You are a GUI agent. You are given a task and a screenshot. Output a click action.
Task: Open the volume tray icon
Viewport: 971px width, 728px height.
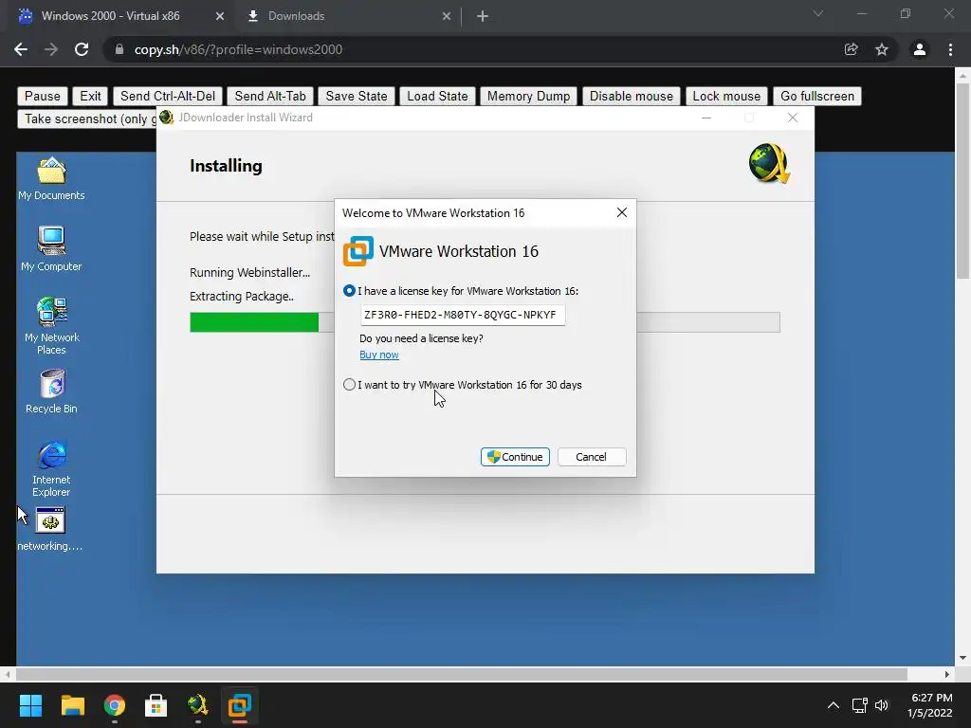[x=882, y=705]
